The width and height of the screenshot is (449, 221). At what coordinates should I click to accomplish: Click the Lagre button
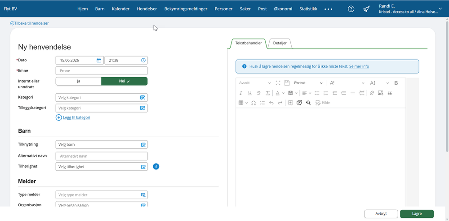click(417, 213)
